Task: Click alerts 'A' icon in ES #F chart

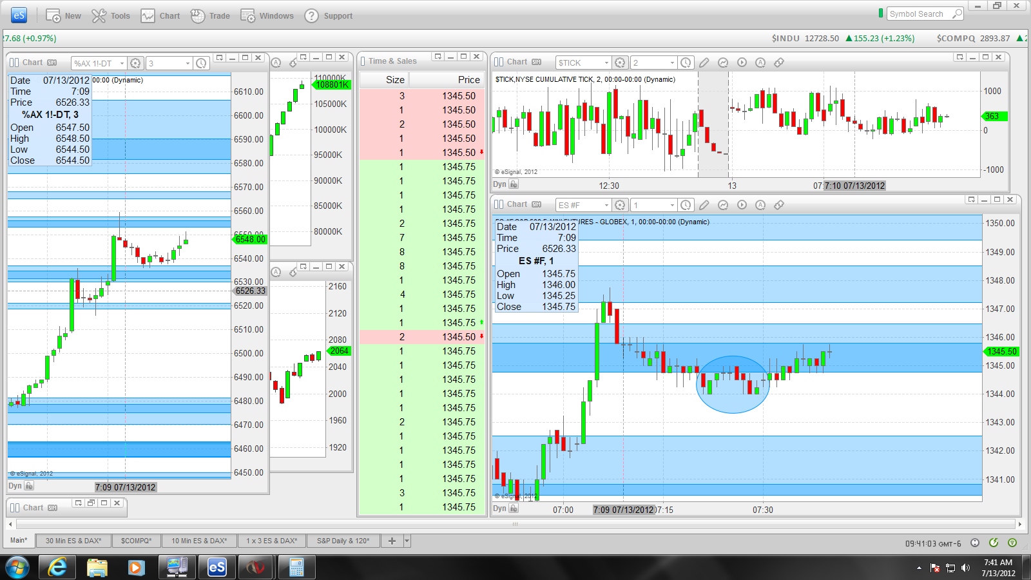Action: (x=760, y=205)
